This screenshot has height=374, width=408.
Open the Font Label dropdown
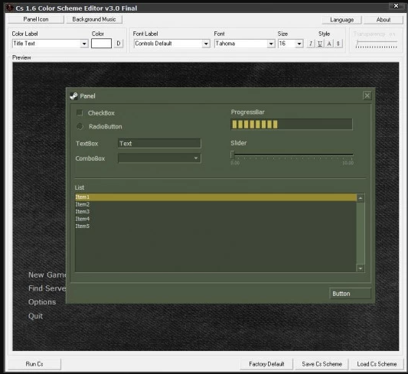[x=206, y=44]
